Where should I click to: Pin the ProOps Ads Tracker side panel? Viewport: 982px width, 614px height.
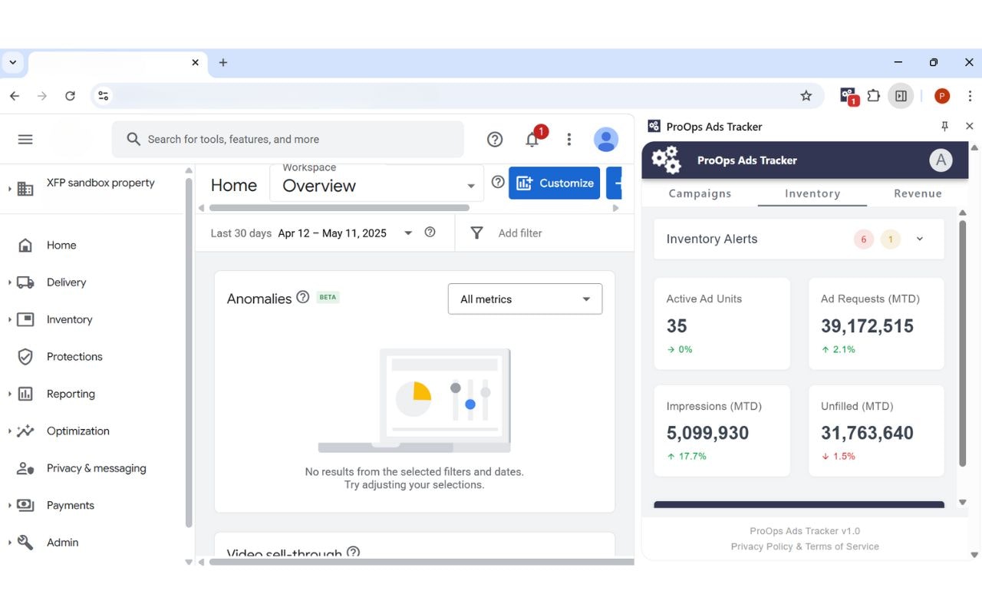click(944, 126)
